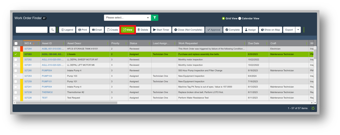Click the search magnifier icon
The height and width of the screenshot is (135, 340).
coord(52,30)
